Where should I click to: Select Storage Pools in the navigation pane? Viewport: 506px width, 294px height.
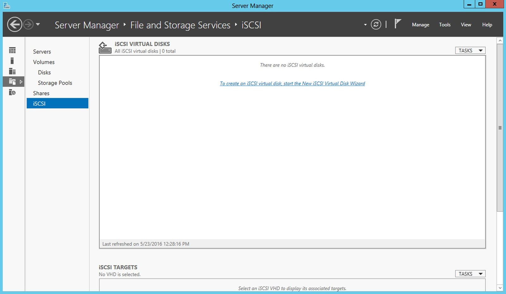tap(55, 83)
